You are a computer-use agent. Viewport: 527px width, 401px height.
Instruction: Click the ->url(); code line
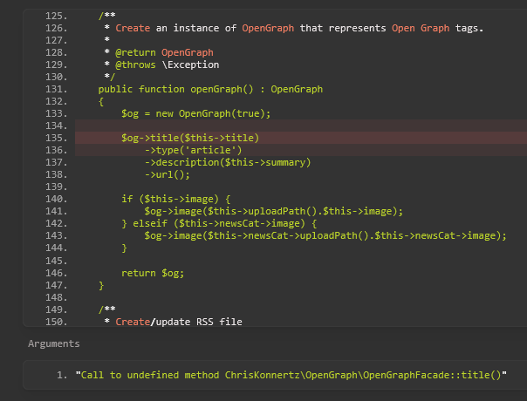(167, 174)
